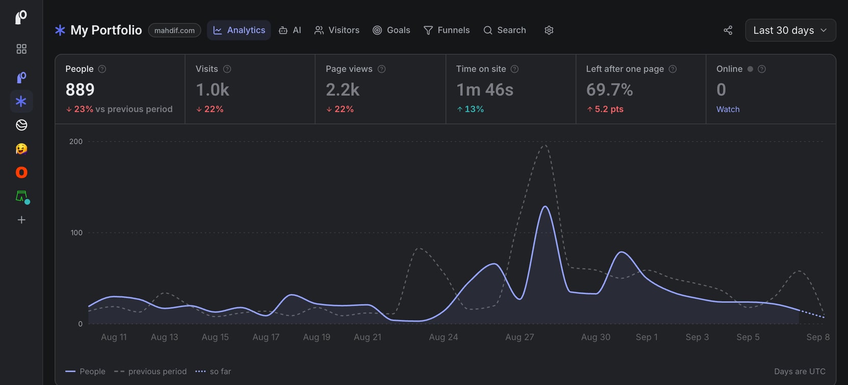Click the mahdif.com domain badge
This screenshot has height=385, width=848.
click(174, 30)
